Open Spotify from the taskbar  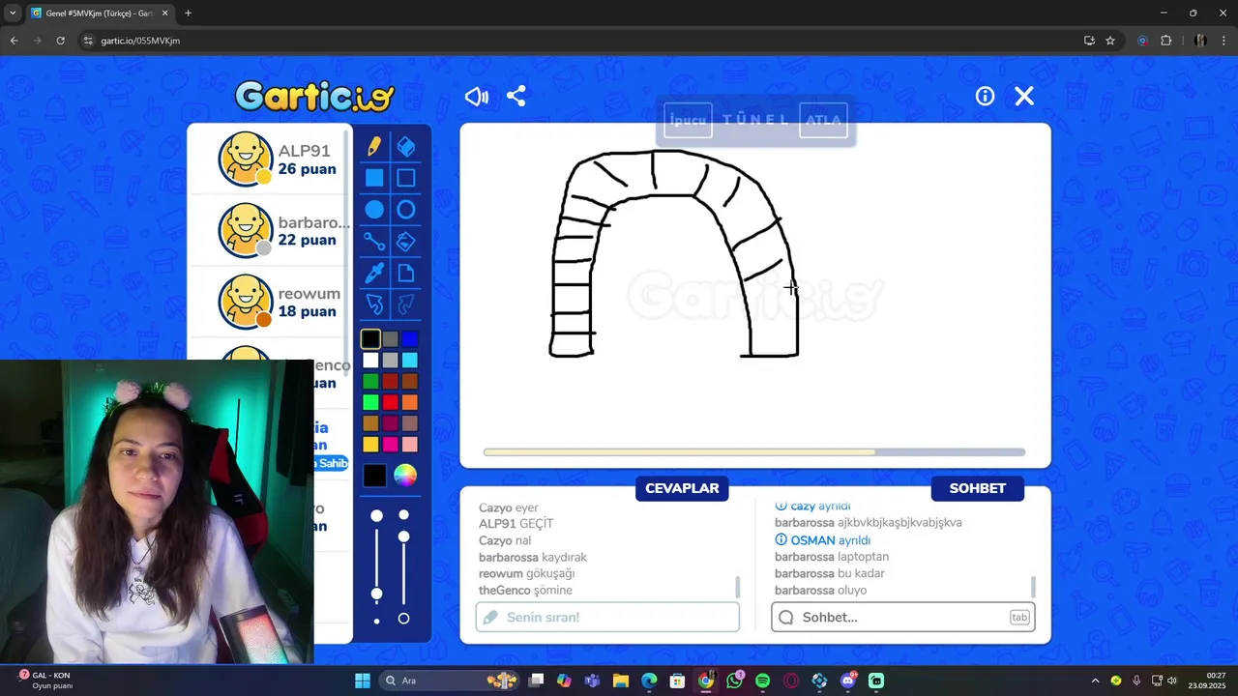point(762,681)
